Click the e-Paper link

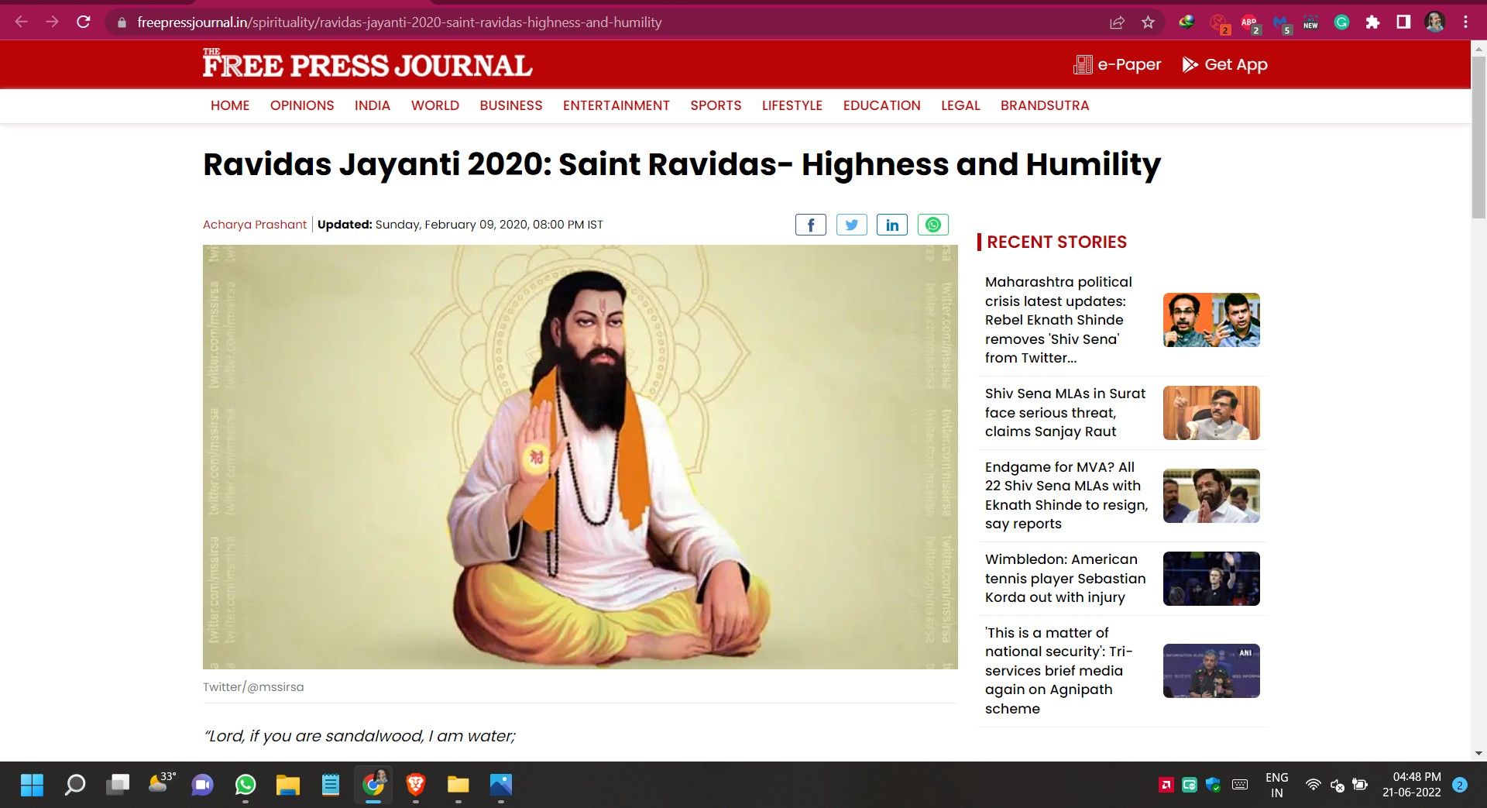click(x=1118, y=65)
